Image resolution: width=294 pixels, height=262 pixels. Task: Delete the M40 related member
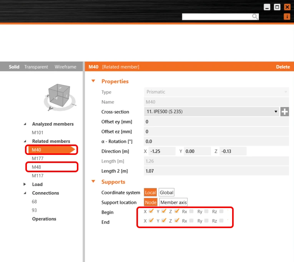coord(283,67)
